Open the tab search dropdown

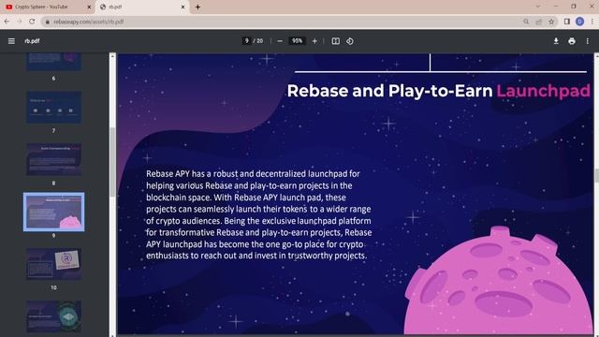click(x=538, y=7)
